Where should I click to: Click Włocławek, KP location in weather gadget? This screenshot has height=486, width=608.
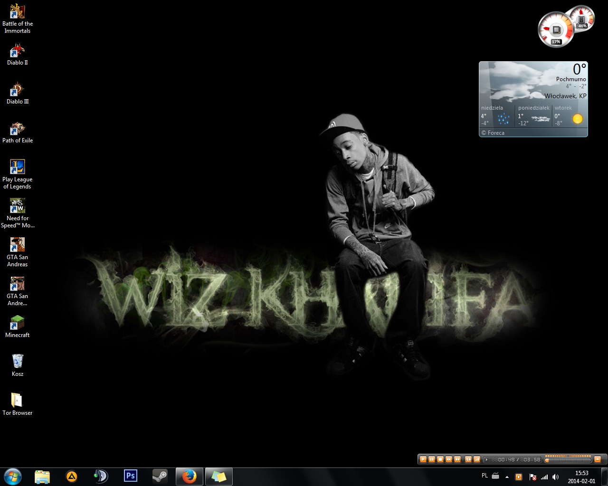(x=565, y=96)
